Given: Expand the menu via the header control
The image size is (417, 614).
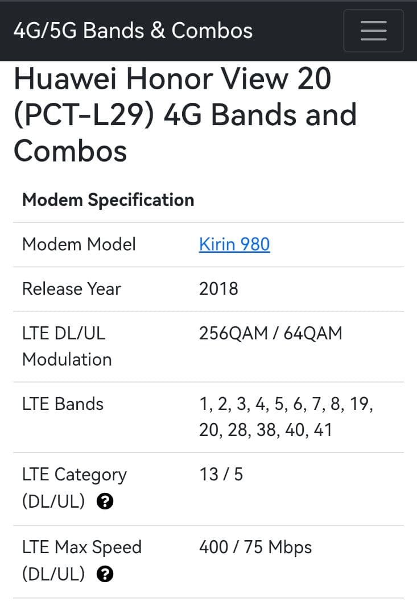Looking at the screenshot, I should coord(373,31).
